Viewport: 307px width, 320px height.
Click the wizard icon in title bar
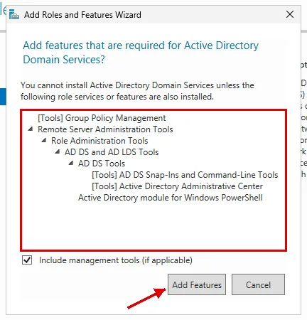[x=14, y=15]
